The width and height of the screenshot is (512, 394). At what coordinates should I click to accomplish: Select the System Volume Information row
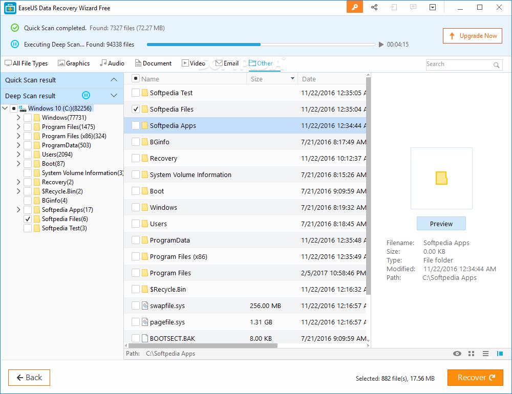tap(245, 174)
